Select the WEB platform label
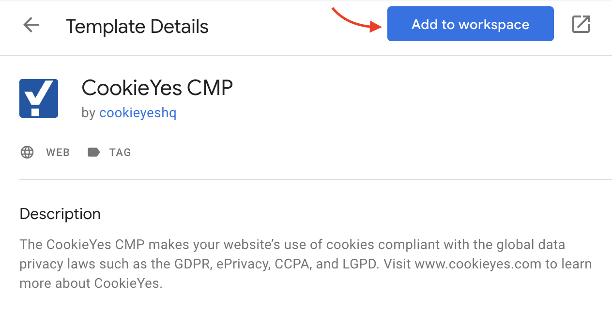612x314 pixels. click(58, 153)
